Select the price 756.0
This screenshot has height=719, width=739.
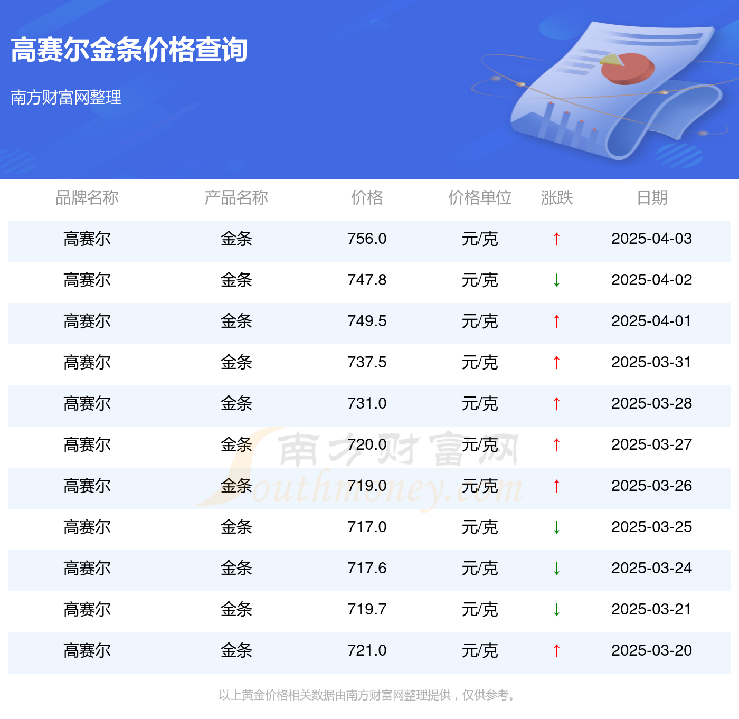[x=367, y=239]
